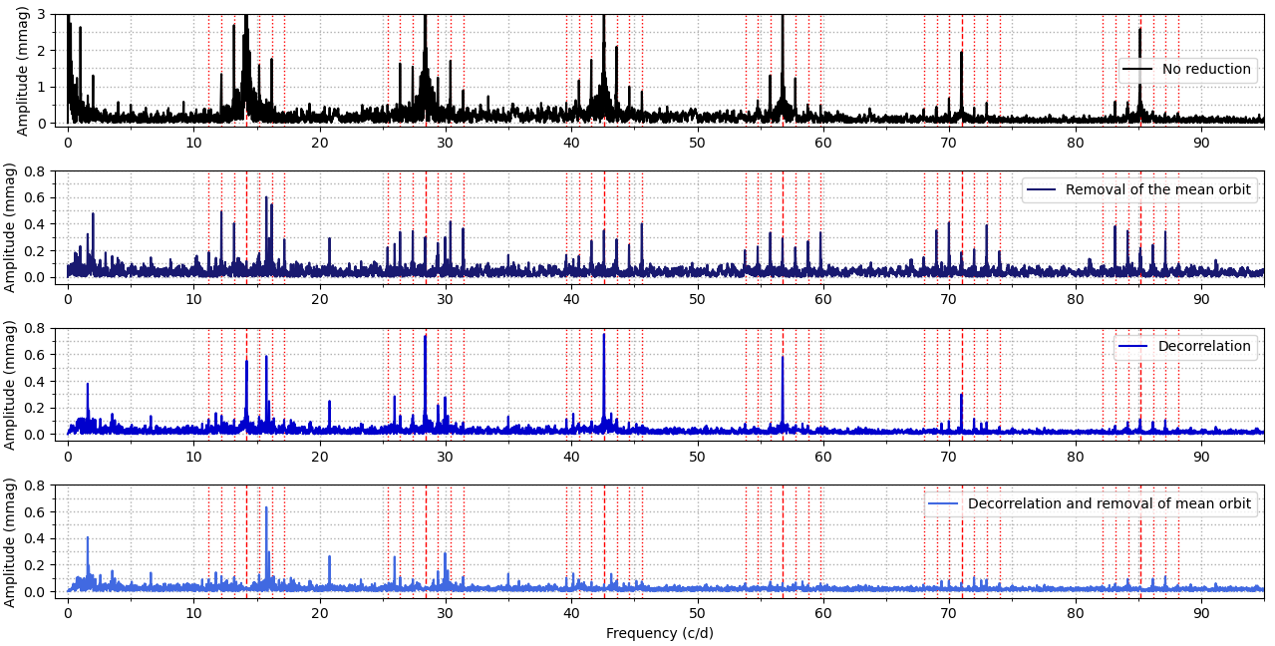Click the 'Decorrelation' legend label in third panel
This screenshot has width=1275, height=646.
pyautogui.click(x=1203, y=347)
